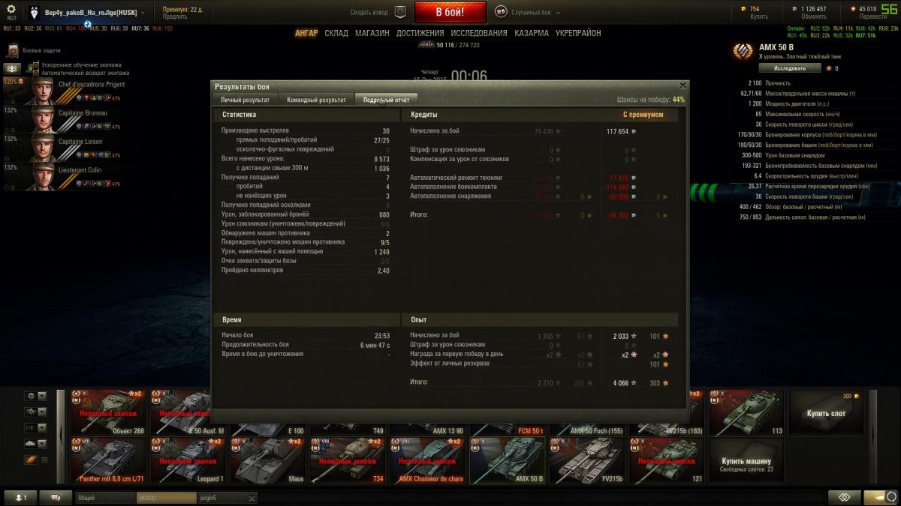Click Исследовать button for AMX 50 B
This screenshot has width=901, height=506.
point(789,68)
